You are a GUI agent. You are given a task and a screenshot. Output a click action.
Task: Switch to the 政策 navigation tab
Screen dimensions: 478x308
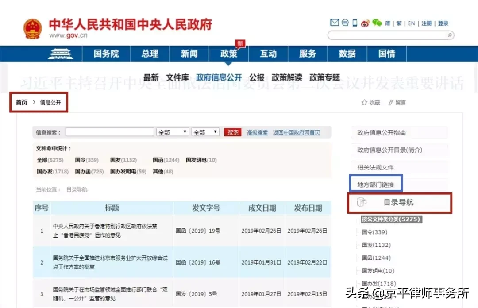click(228, 54)
